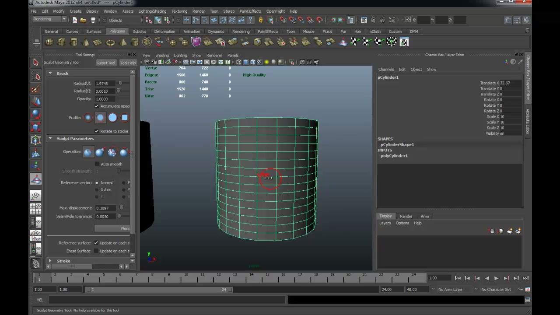Image resolution: width=560 pixels, height=315 pixels.
Task: Select the Push sculpt operation
Action: (88, 152)
